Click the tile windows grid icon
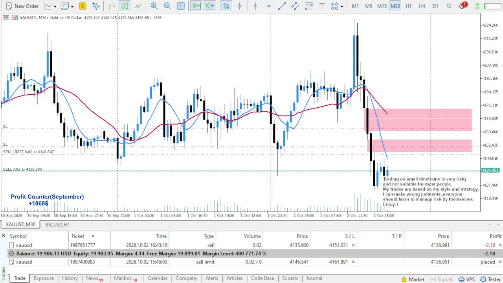This screenshot has width=503, height=283. point(181,6)
